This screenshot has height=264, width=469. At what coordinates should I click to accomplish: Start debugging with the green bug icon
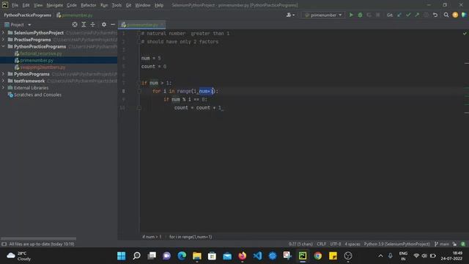coord(360,15)
